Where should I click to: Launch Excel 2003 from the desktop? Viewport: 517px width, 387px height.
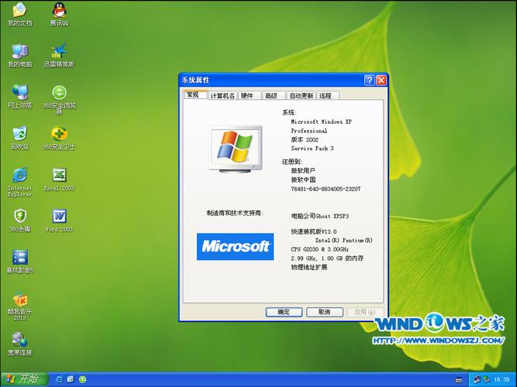click(59, 176)
